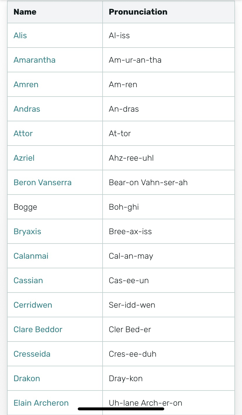Go to Beron Vanserra page
The width and height of the screenshot is (242, 415).
click(43, 183)
